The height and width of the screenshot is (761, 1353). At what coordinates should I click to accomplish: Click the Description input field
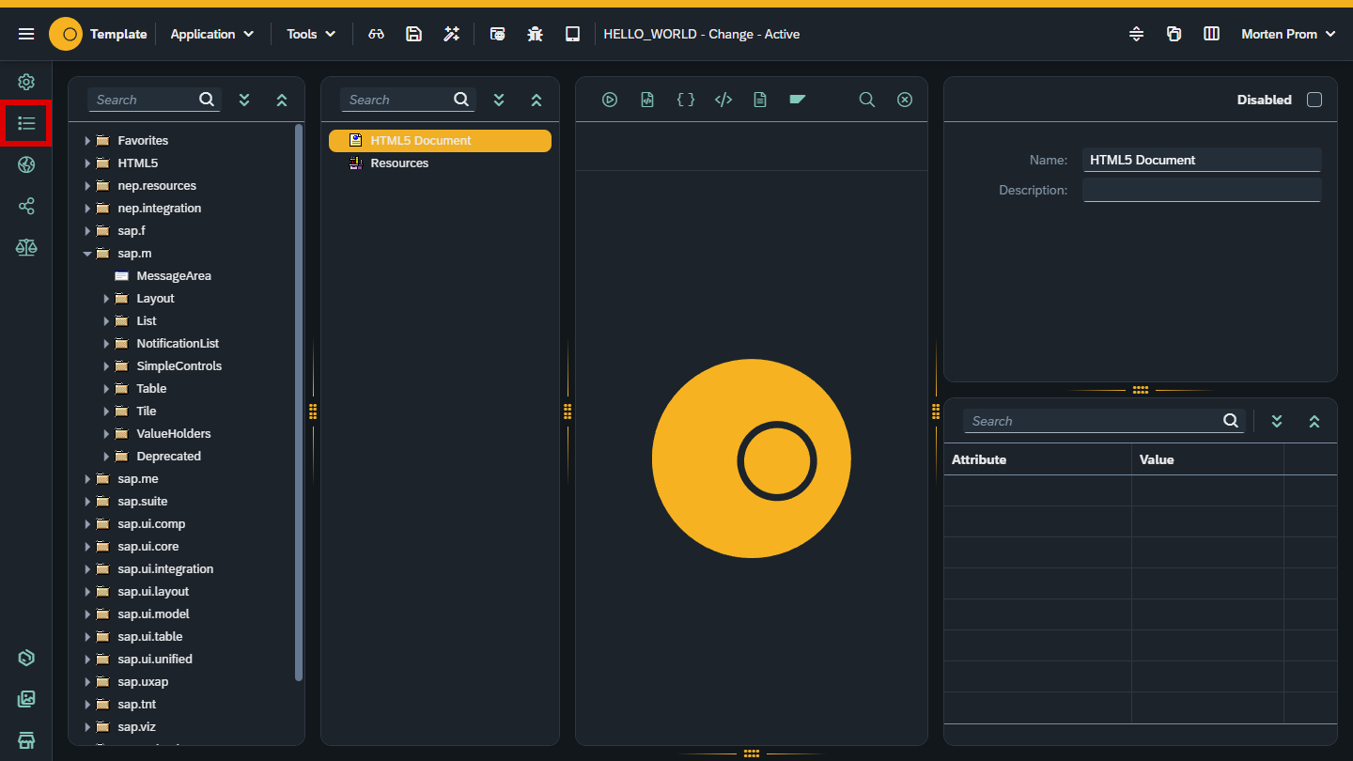point(1202,190)
